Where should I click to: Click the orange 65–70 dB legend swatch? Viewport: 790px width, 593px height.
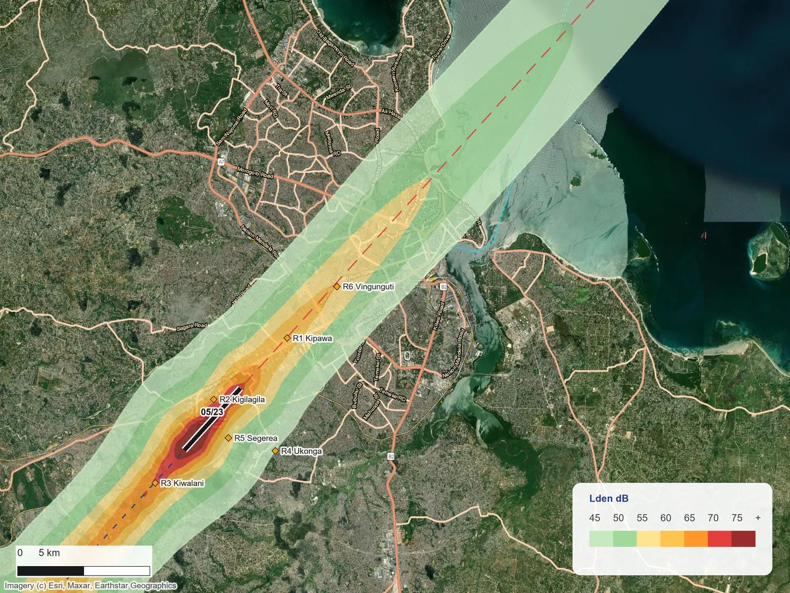(696, 539)
